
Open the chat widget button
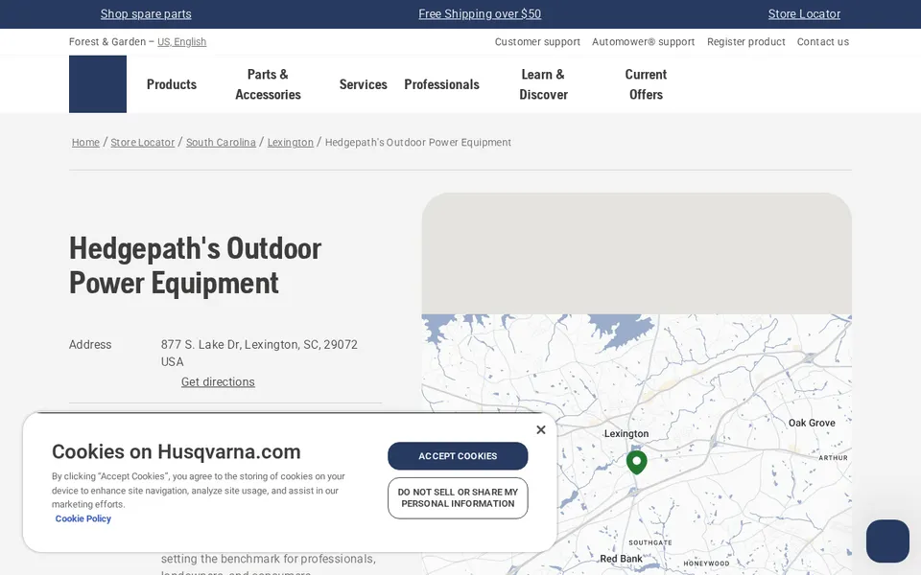coord(887,540)
